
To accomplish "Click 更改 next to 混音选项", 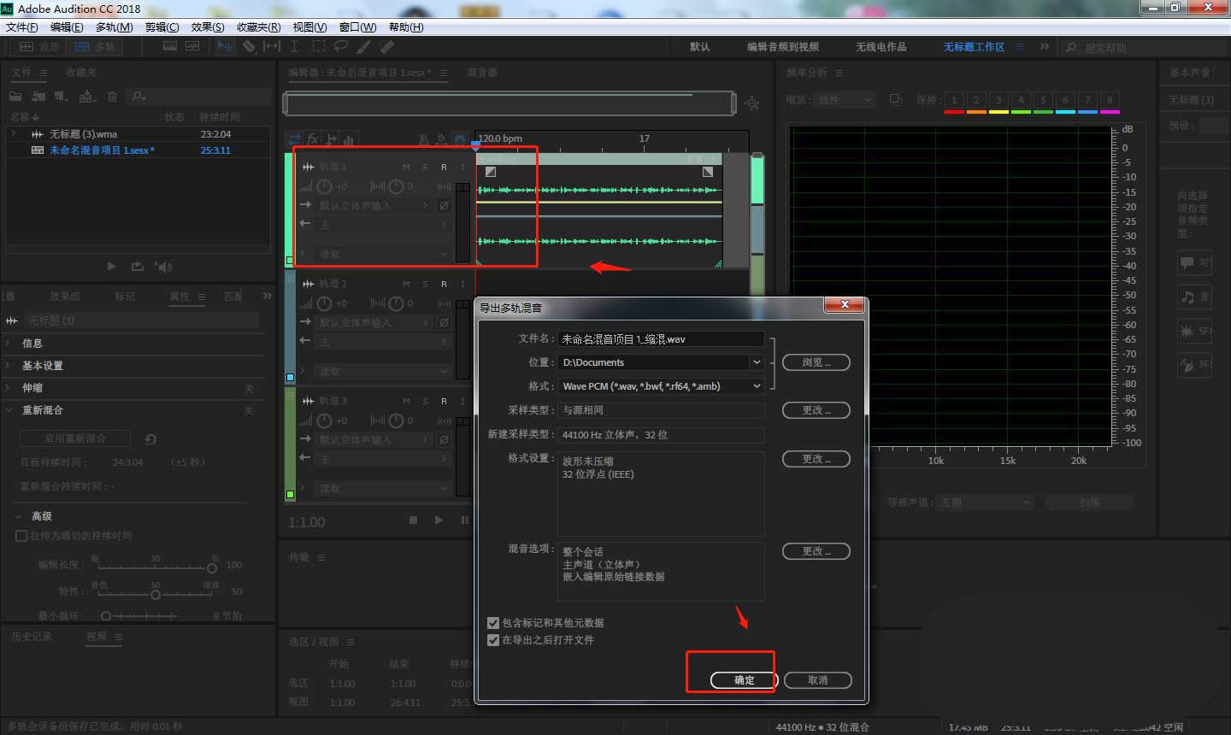I will [816, 551].
